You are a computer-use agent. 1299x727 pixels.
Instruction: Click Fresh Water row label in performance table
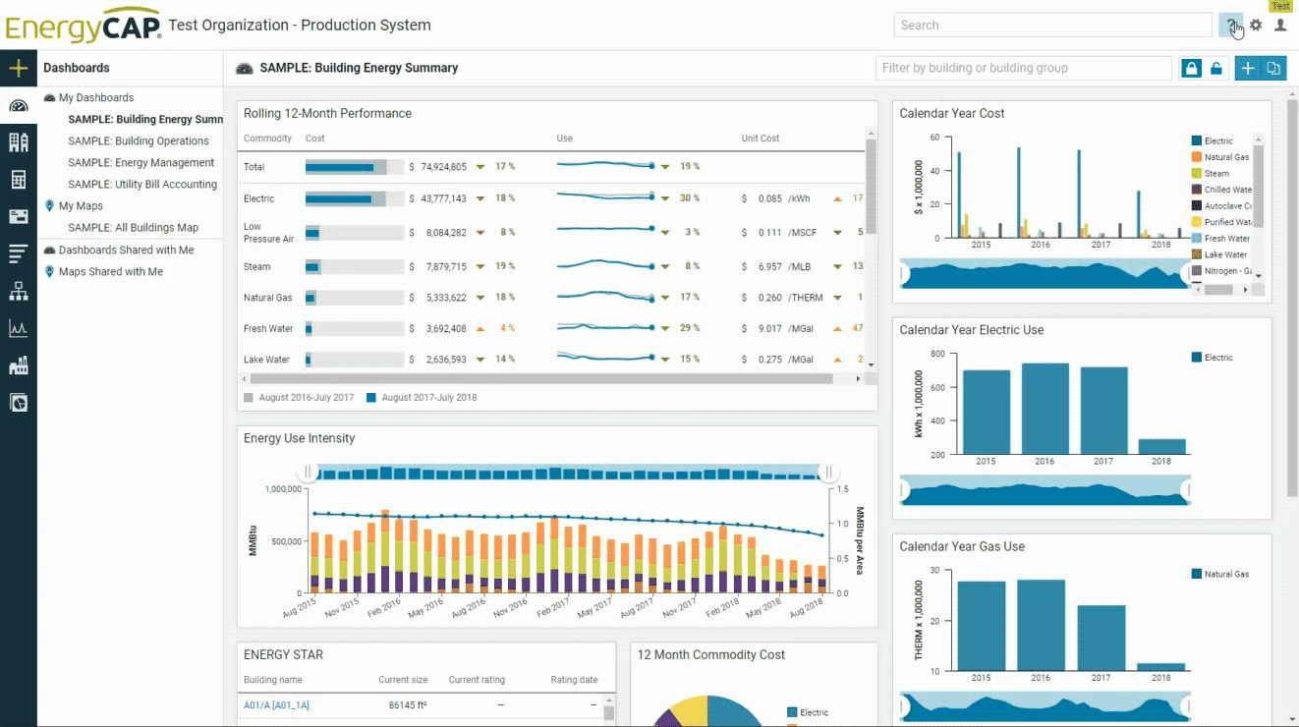tap(268, 328)
